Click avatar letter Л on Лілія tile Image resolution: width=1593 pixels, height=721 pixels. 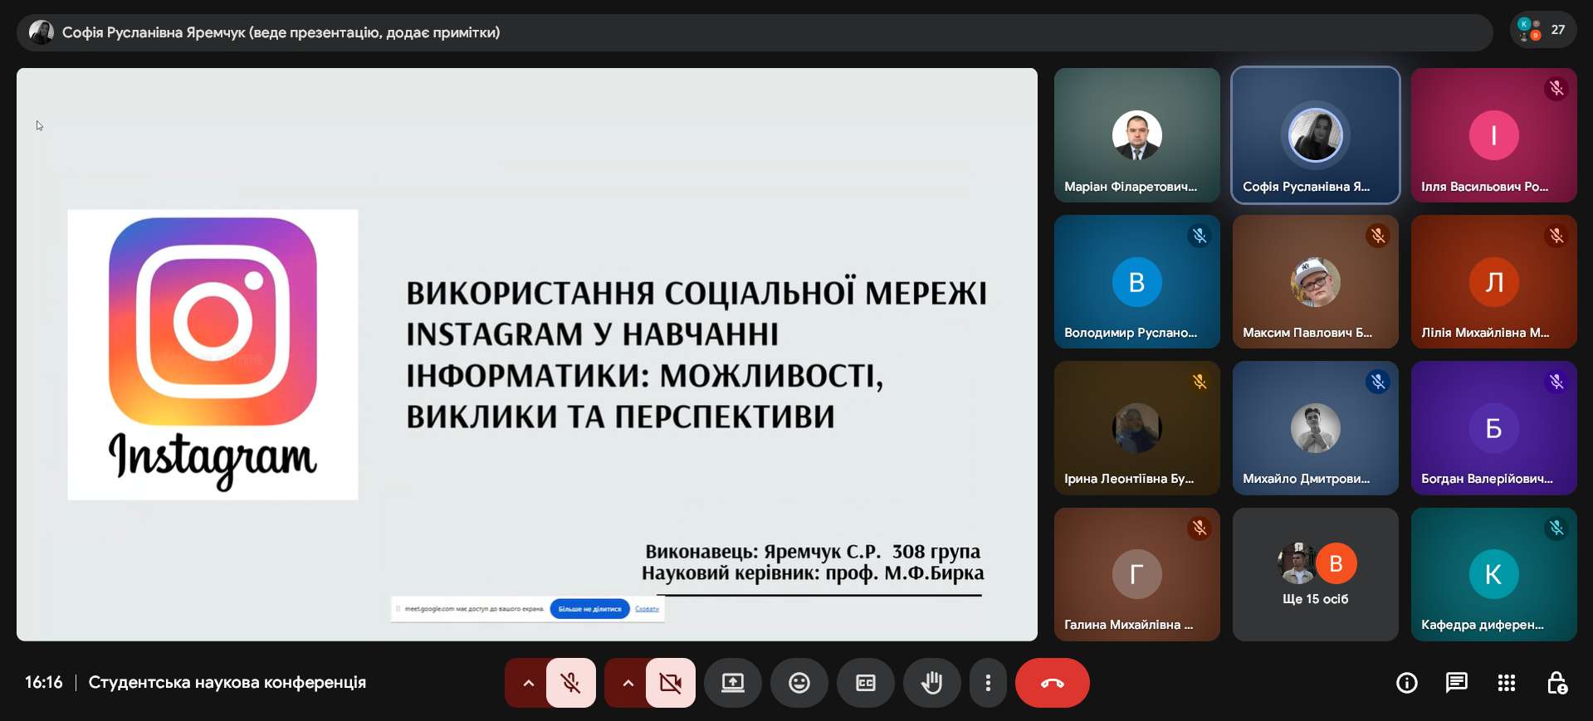click(1494, 282)
